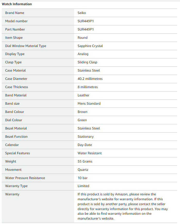Click the Water Resistant special feature
The height and width of the screenshot is (224, 180).
pyautogui.click(x=90, y=153)
